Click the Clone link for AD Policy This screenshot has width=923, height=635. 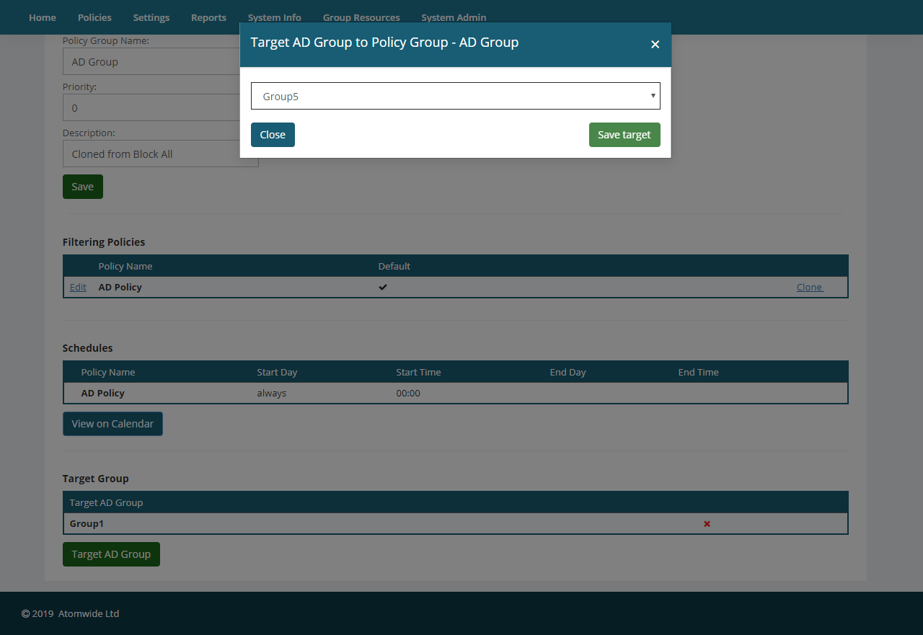pyautogui.click(x=809, y=288)
